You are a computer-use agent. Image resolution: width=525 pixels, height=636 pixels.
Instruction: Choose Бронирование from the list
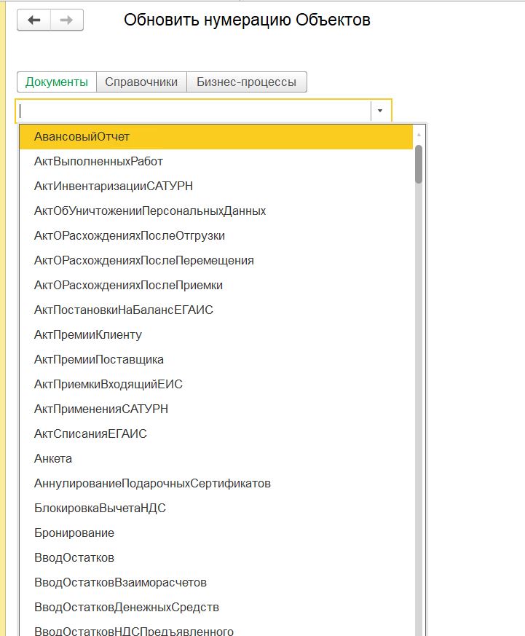point(216,533)
